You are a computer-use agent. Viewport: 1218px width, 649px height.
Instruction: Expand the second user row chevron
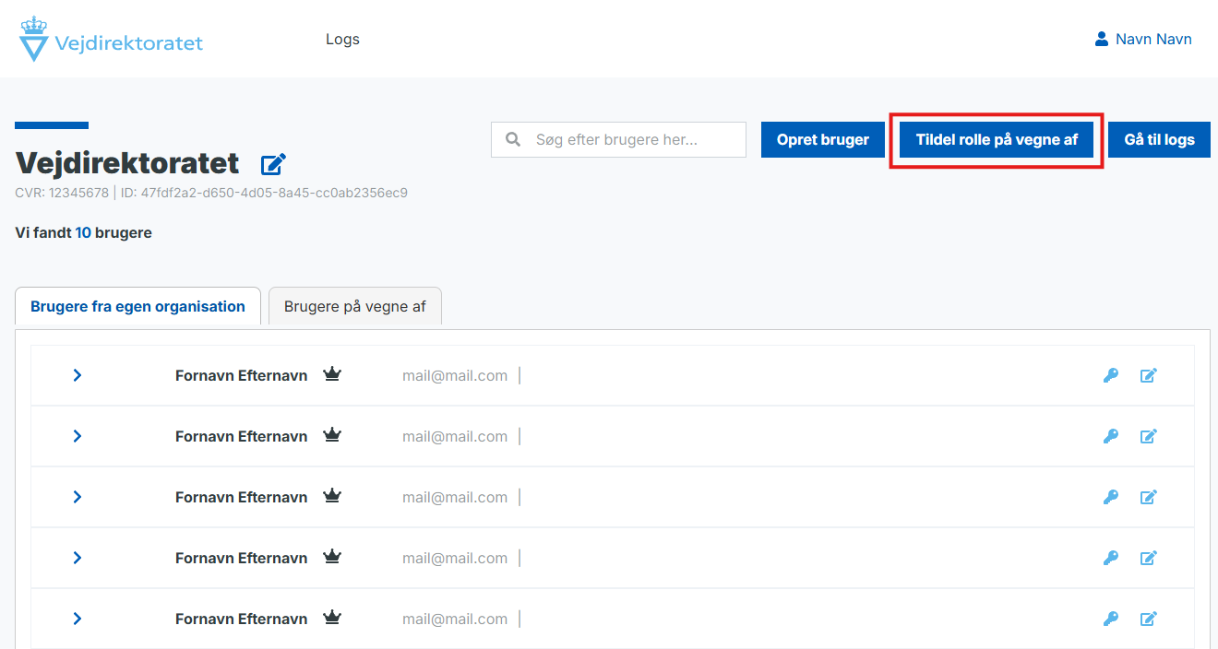click(78, 436)
